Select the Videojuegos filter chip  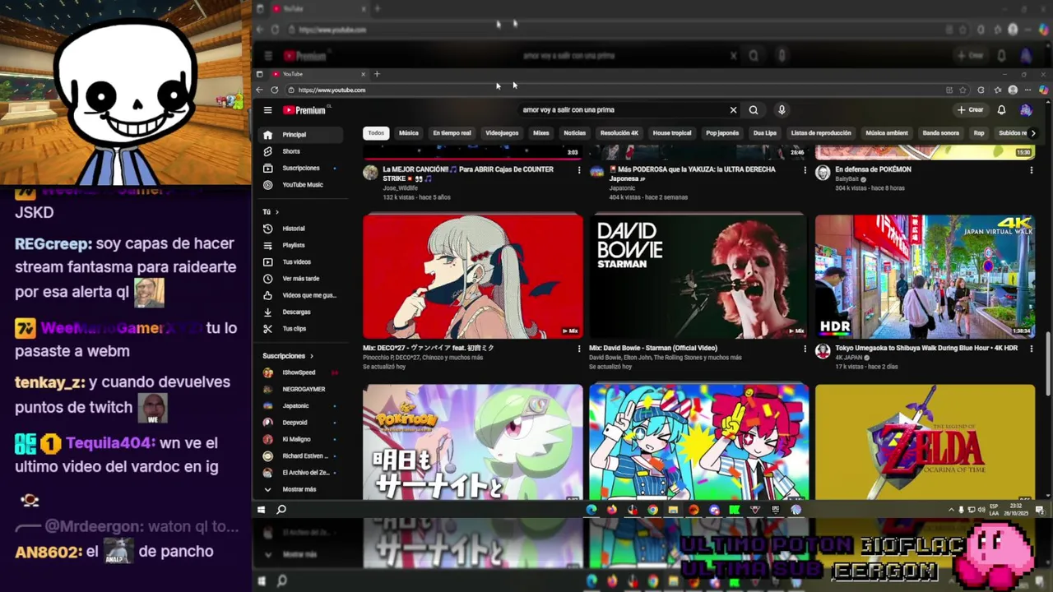pyautogui.click(x=502, y=133)
